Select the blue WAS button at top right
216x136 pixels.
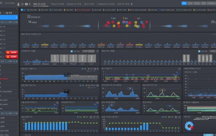click(184, 3)
